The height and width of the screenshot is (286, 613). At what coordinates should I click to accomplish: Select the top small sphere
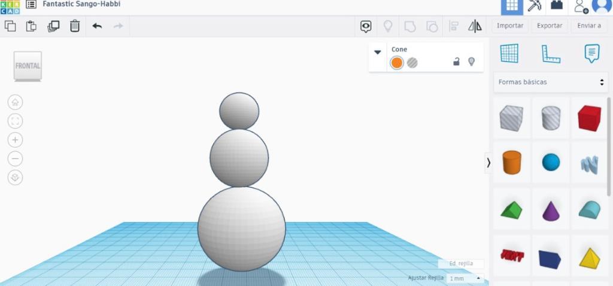[x=239, y=111]
